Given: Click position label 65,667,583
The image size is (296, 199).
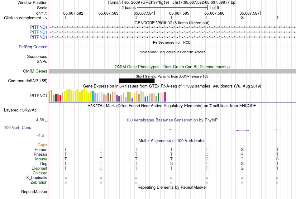Looking at the screenshot, I should (x=108, y=13).
